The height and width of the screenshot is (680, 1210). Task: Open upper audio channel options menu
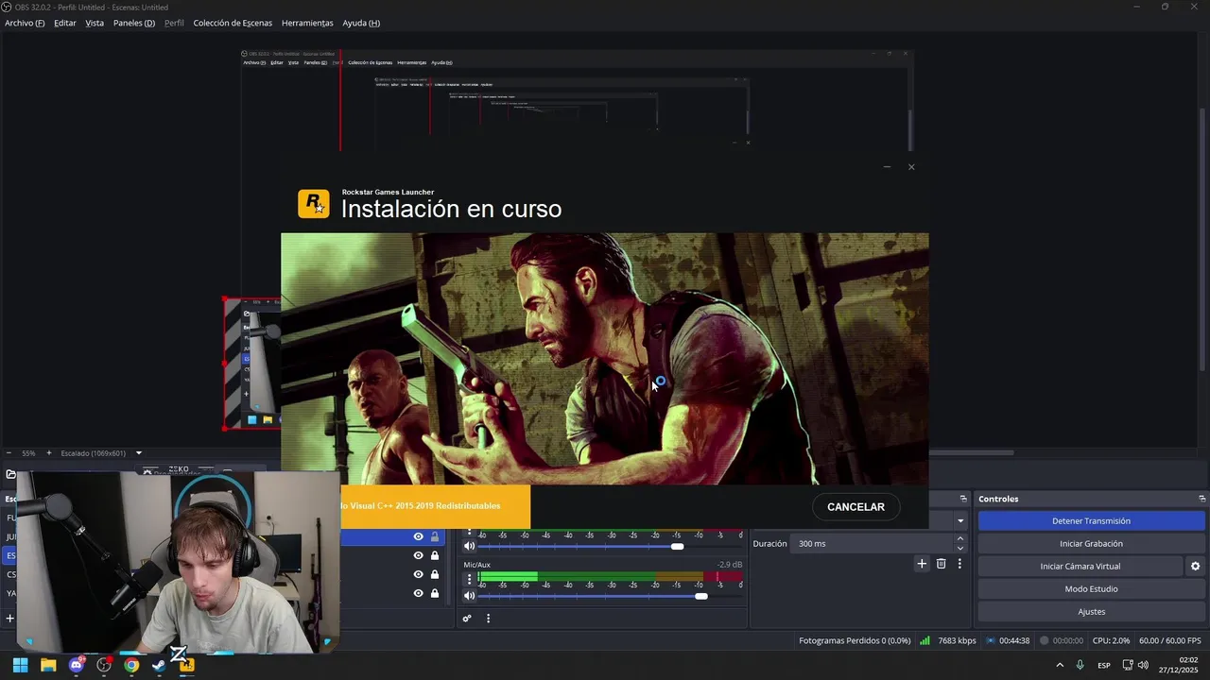(x=469, y=534)
